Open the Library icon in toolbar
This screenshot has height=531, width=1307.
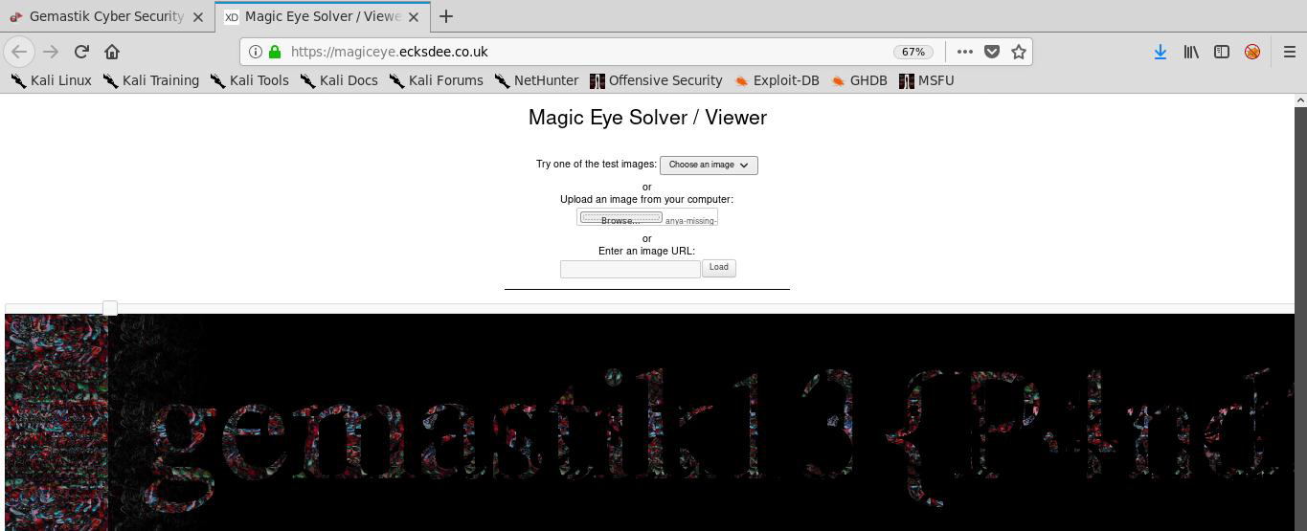coord(1191,52)
